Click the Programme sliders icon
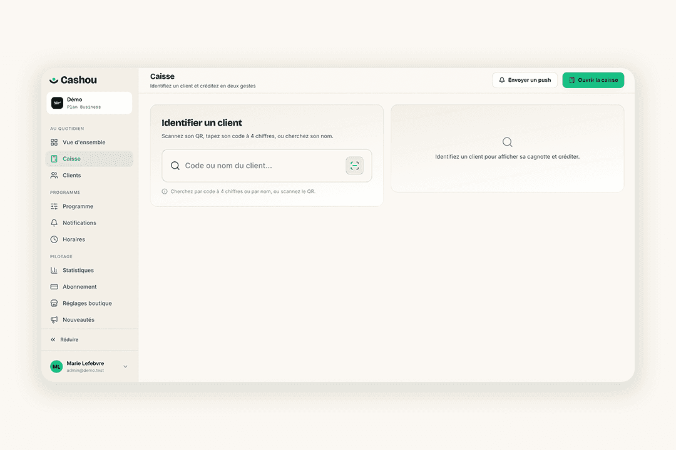Image resolution: width=676 pixels, height=450 pixels. click(54, 206)
